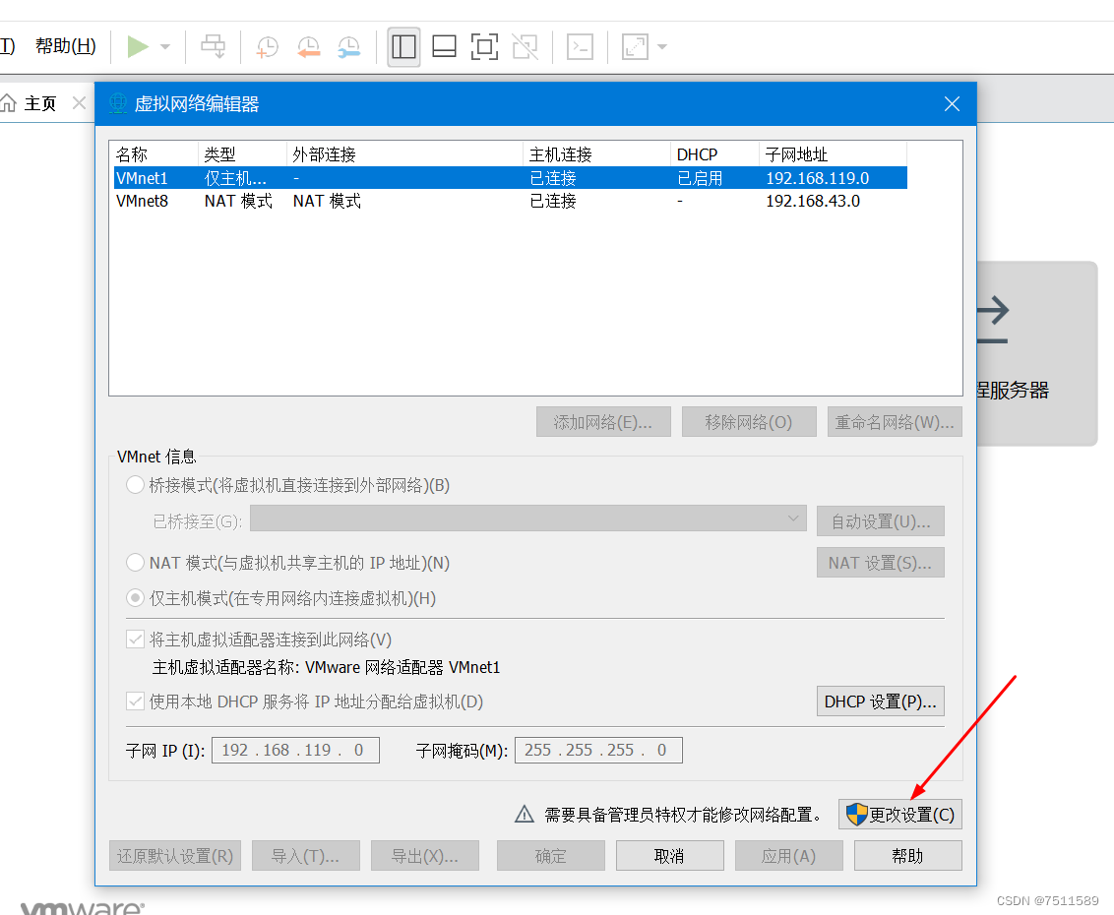Viewport: 1114px width, 915px height.
Task: Select NAT 模式 networking option
Action: (134, 562)
